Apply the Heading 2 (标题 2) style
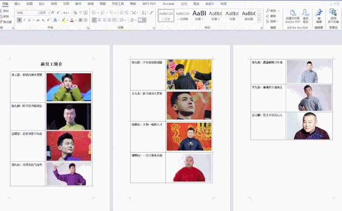The width and height of the screenshot is (342, 211). click(216, 16)
